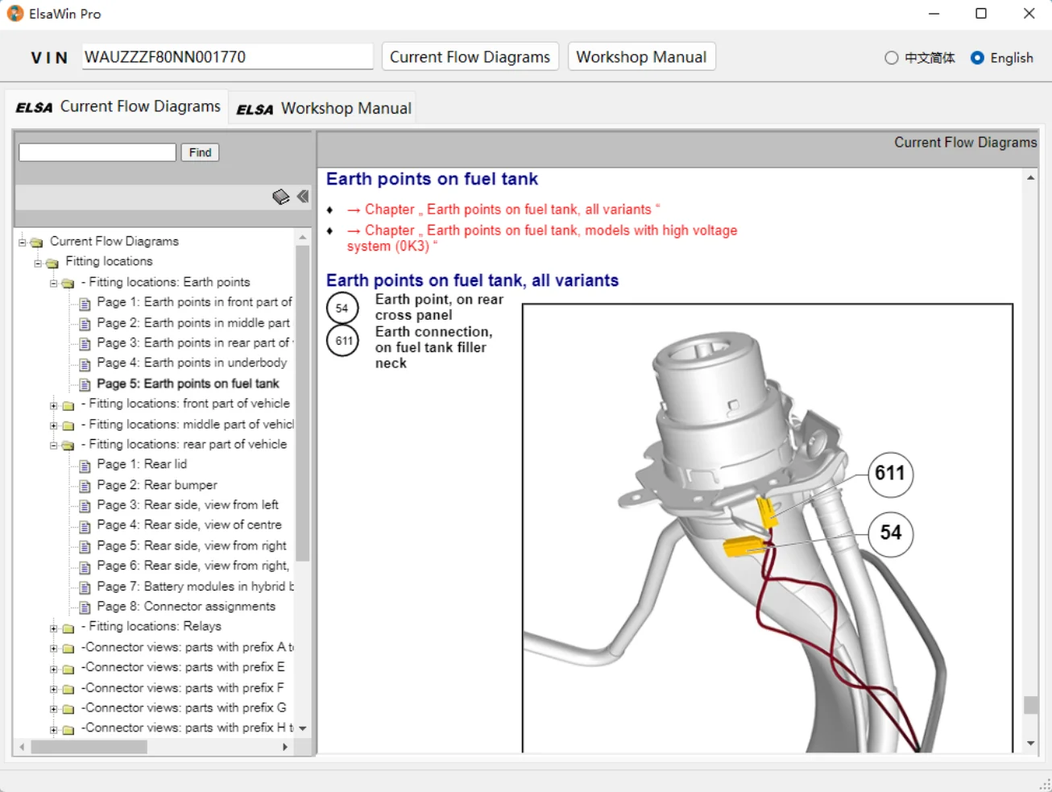Switch to ELSA Current Flow Diagrams tab
1052x792 pixels.
click(118, 107)
